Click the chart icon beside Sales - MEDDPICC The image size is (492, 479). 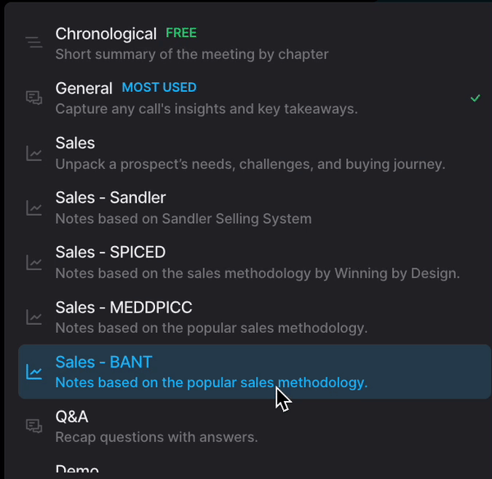(x=34, y=317)
